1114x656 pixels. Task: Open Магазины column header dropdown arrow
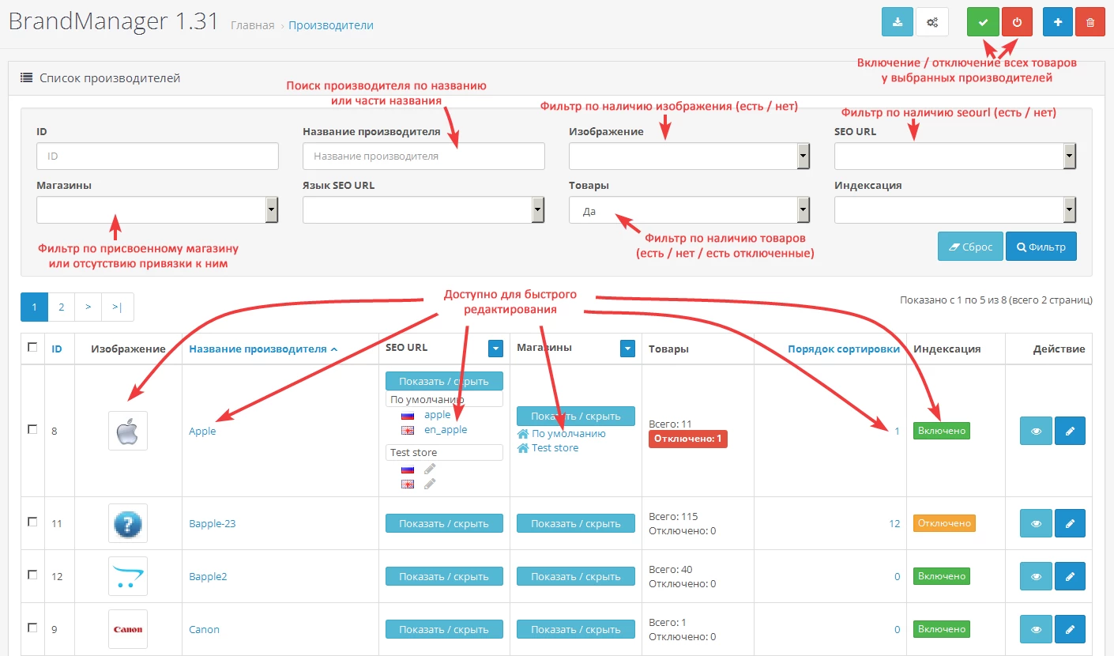(628, 349)
